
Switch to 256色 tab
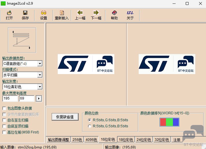pyautogui.click(x=77, y=140)
